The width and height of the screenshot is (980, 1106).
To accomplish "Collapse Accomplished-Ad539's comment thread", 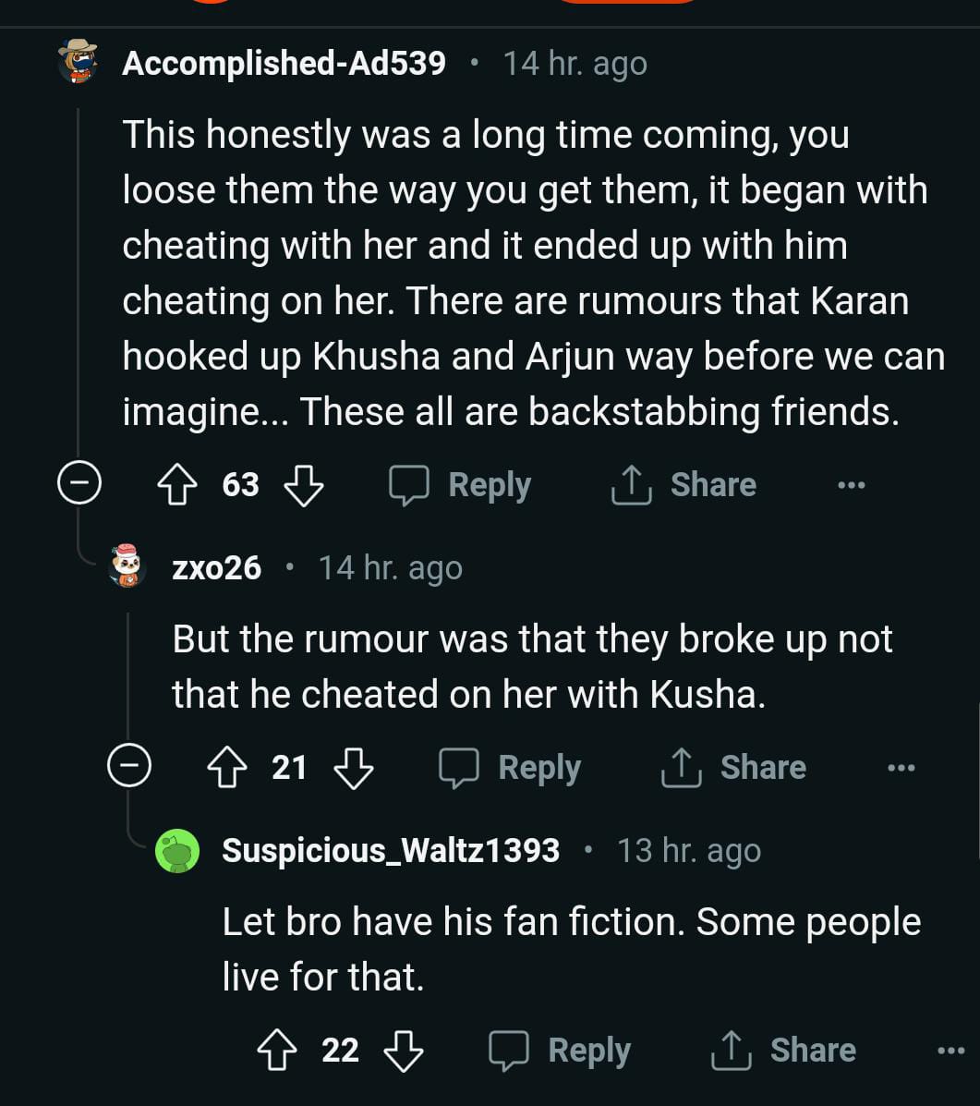I will click(79, 484).
